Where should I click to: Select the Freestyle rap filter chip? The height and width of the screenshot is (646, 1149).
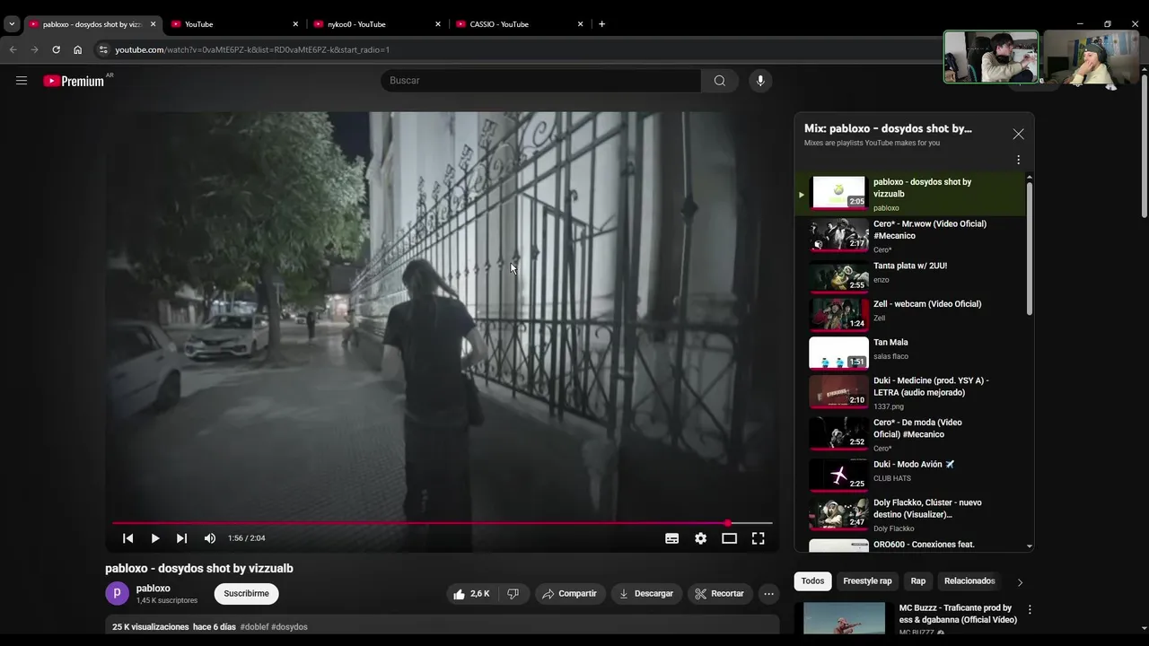867,581
